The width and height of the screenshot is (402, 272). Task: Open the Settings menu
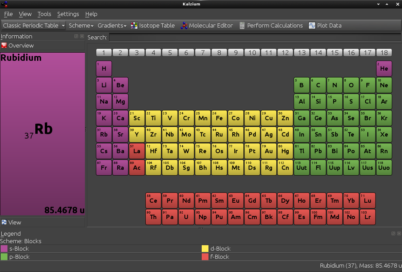pos(68,14)
